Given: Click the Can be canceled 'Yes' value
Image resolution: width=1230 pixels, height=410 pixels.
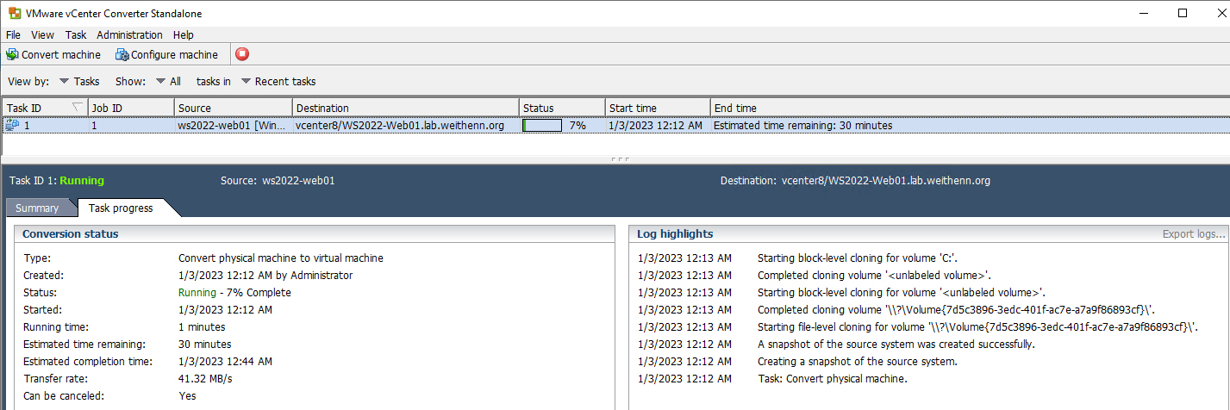Looking at the screenshot, I should coord(187,395).
